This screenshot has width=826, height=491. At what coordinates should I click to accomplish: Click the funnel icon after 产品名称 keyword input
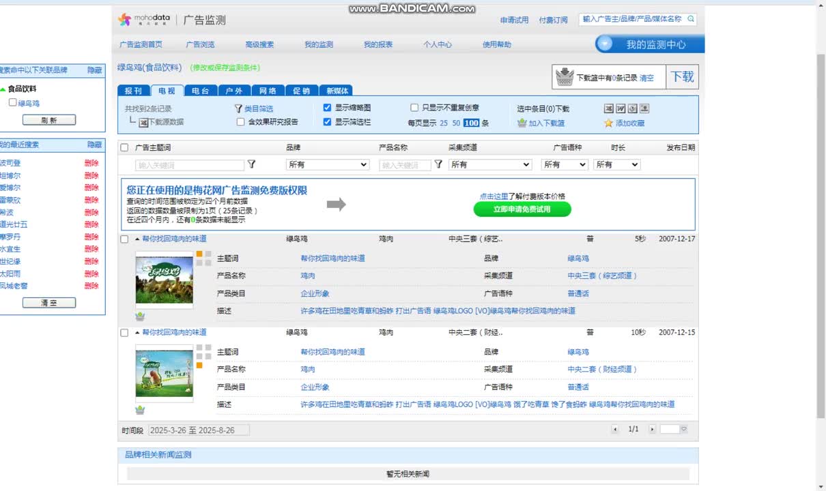click(x=438, y=164)
